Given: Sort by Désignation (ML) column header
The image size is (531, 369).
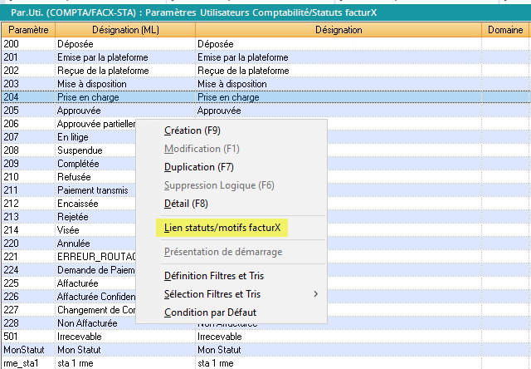Looking at the screenshot, I should click(x=124, y=30).
